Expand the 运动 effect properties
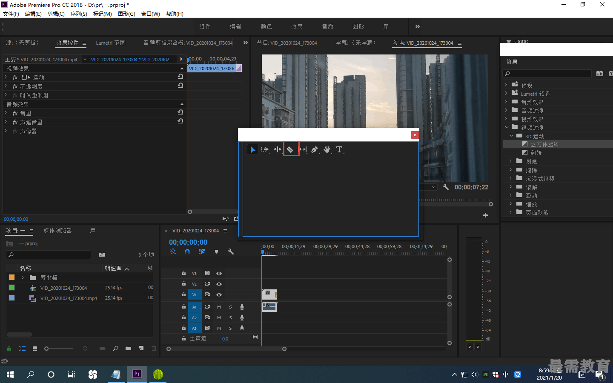Image resolution: width=613 pixels, height=383 pixels. 6,77
